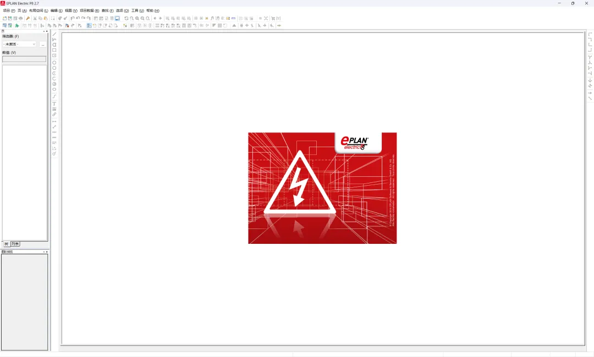Image resolution: width=594 pixels, height=357 pixels.
Task: Select the Hyperlink chain tool
Action: [x=54, y=114]
